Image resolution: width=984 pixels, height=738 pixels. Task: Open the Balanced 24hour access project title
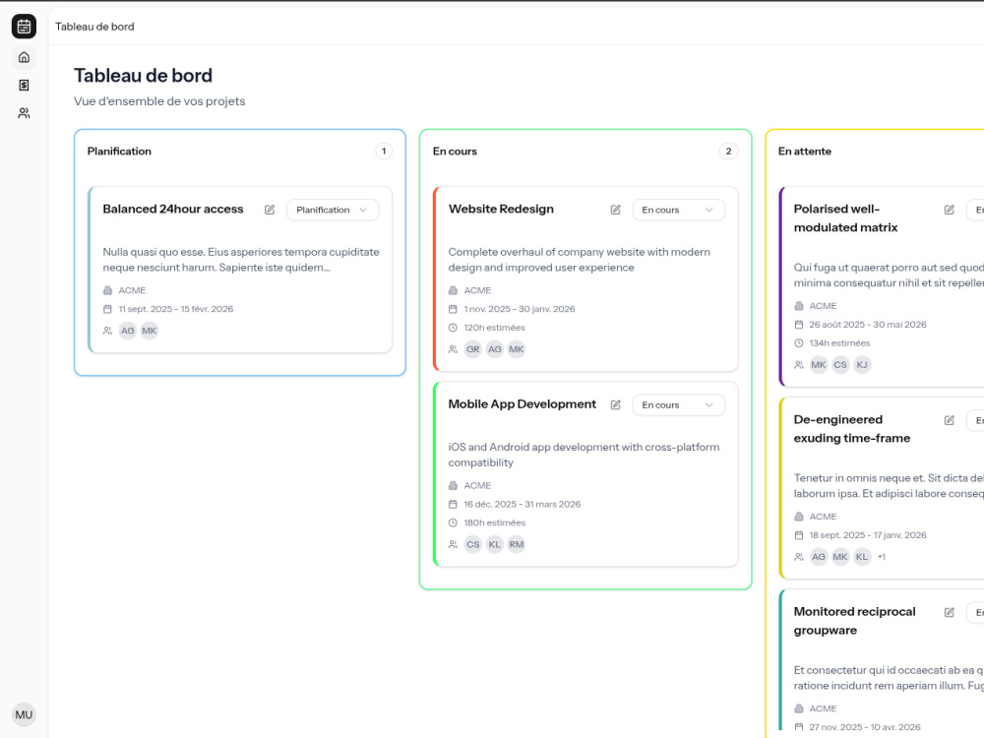coord(173,209)
